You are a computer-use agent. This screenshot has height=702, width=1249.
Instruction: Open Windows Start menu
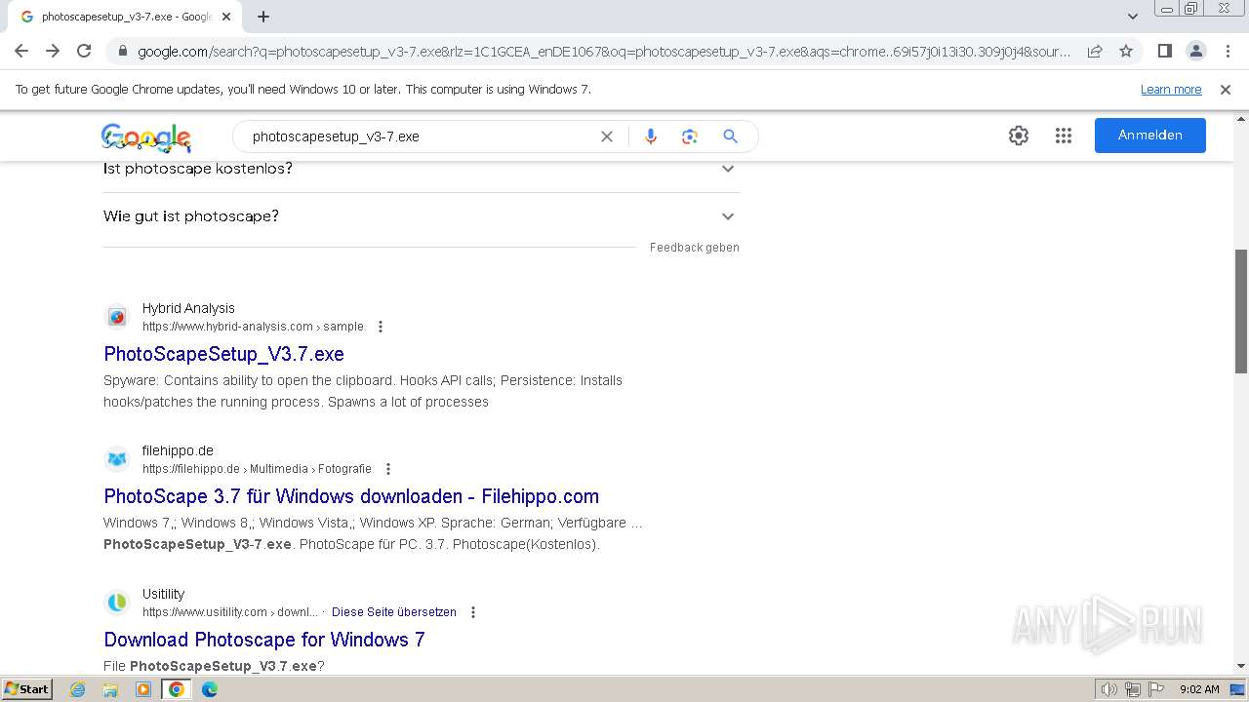(26, 688)
